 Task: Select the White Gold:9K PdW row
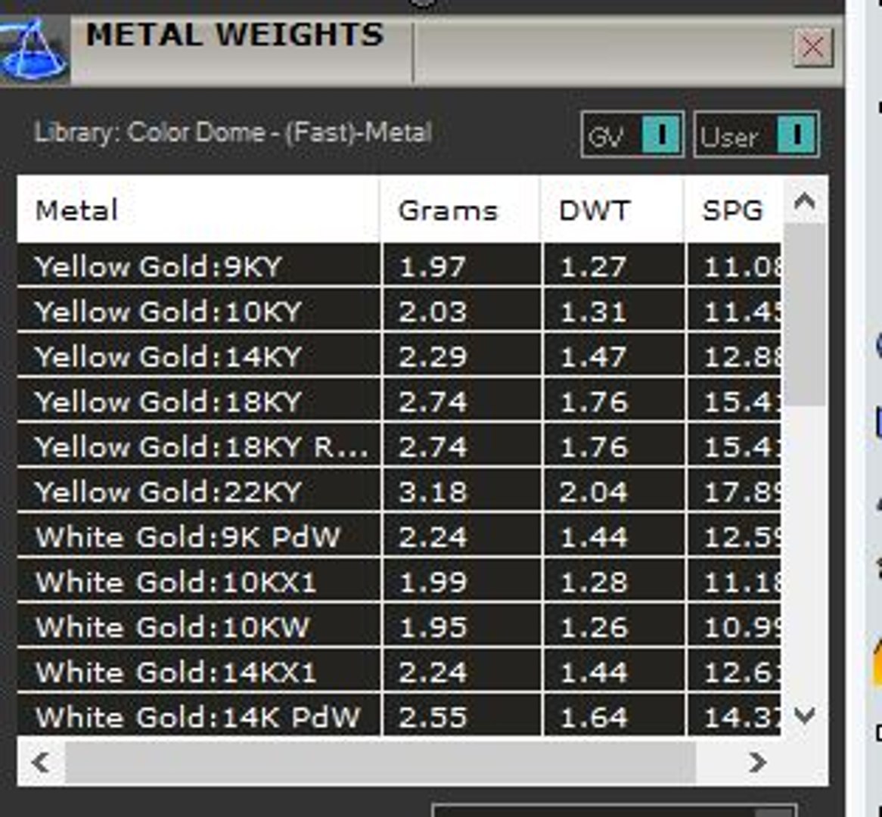(x=399, y=536)
